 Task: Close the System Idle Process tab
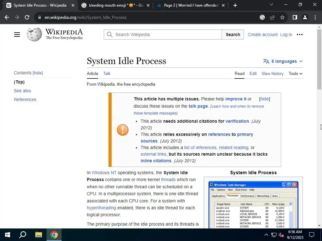tap(73, 6)
